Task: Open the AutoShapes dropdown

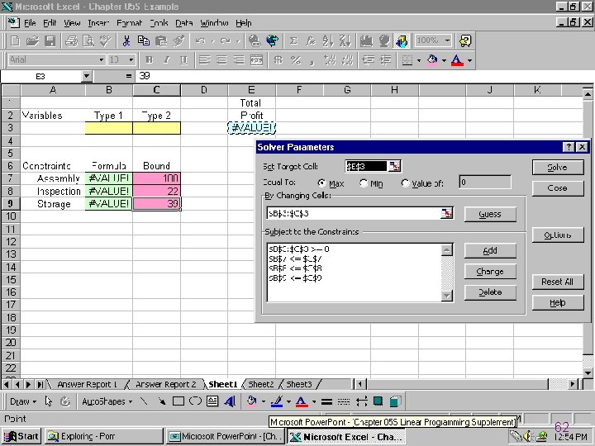Action: pyautogui.click(x=107, y=401)
